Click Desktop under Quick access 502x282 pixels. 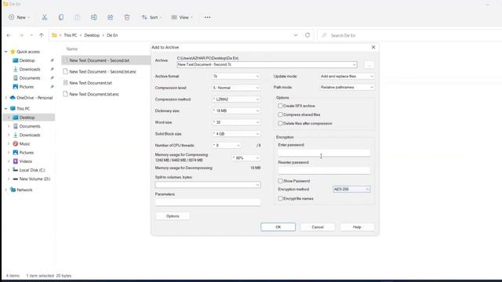27,60
